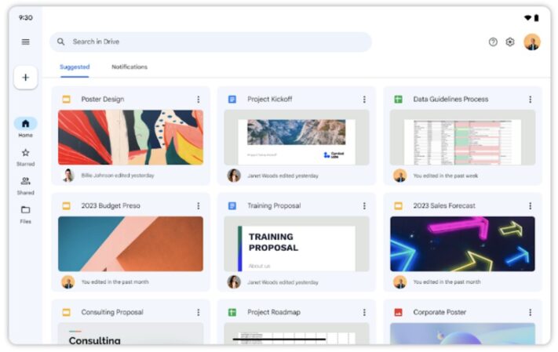Click the Slides icon beside 2023 Budget Preso

[x=66, y=205]
